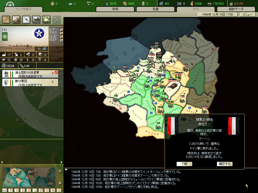
Task: Open the 統計データ tab
Action: [236, 9]
